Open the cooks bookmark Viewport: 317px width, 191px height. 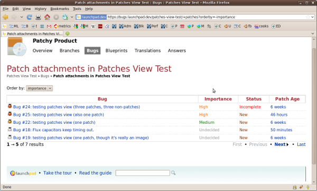262,26
